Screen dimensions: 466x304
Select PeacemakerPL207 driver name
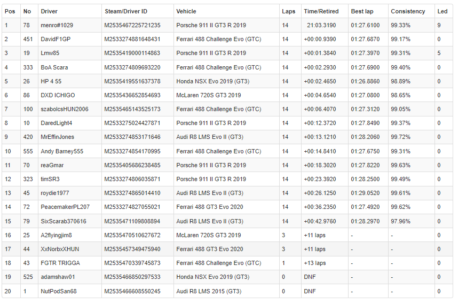click(x=65, y=207)
